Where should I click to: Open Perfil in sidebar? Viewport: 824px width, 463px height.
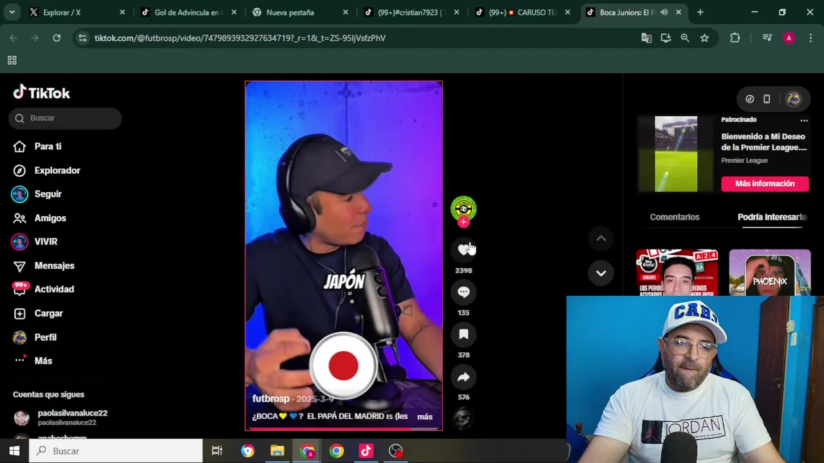(35, 337)
